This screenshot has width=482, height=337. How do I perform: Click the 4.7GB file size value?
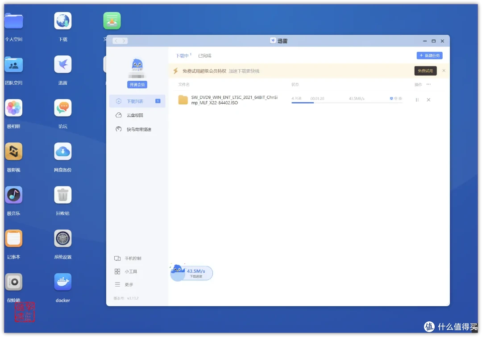point(296,99)
